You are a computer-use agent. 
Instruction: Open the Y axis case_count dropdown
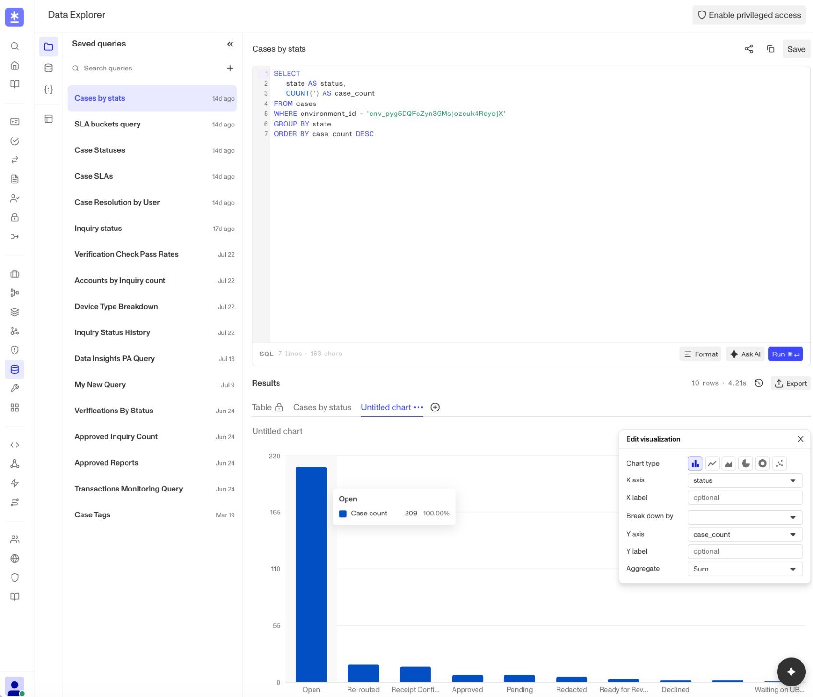(745, 534)
